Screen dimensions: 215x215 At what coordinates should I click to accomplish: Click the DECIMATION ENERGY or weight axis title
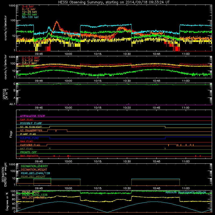(4, 174)
